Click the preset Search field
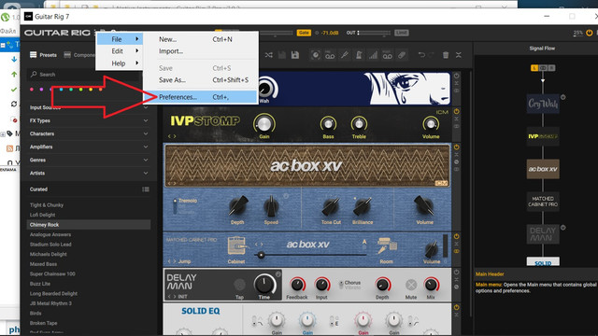Viewport: 598px width, 336px height. coord(89,75)
